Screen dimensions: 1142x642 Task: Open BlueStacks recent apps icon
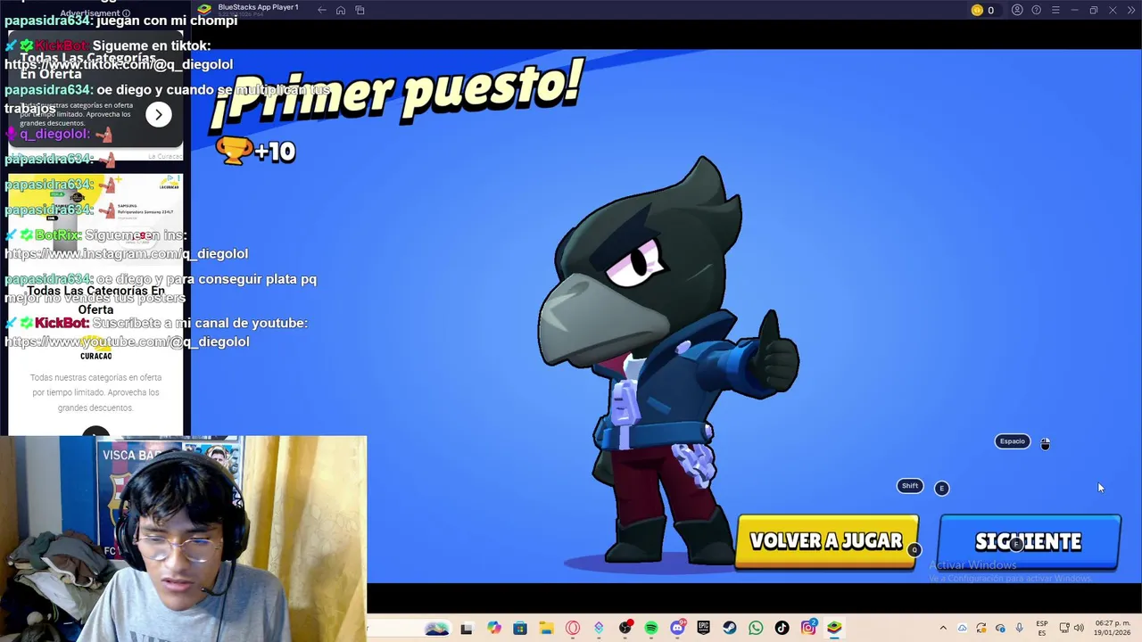[x=360, y=10]
